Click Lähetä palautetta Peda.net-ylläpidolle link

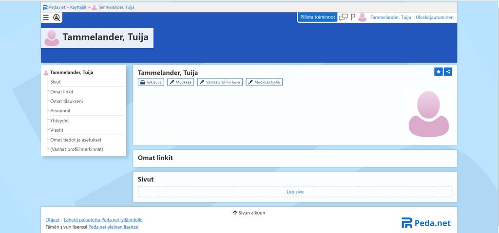pyautogui.click(x=103, y=220)
